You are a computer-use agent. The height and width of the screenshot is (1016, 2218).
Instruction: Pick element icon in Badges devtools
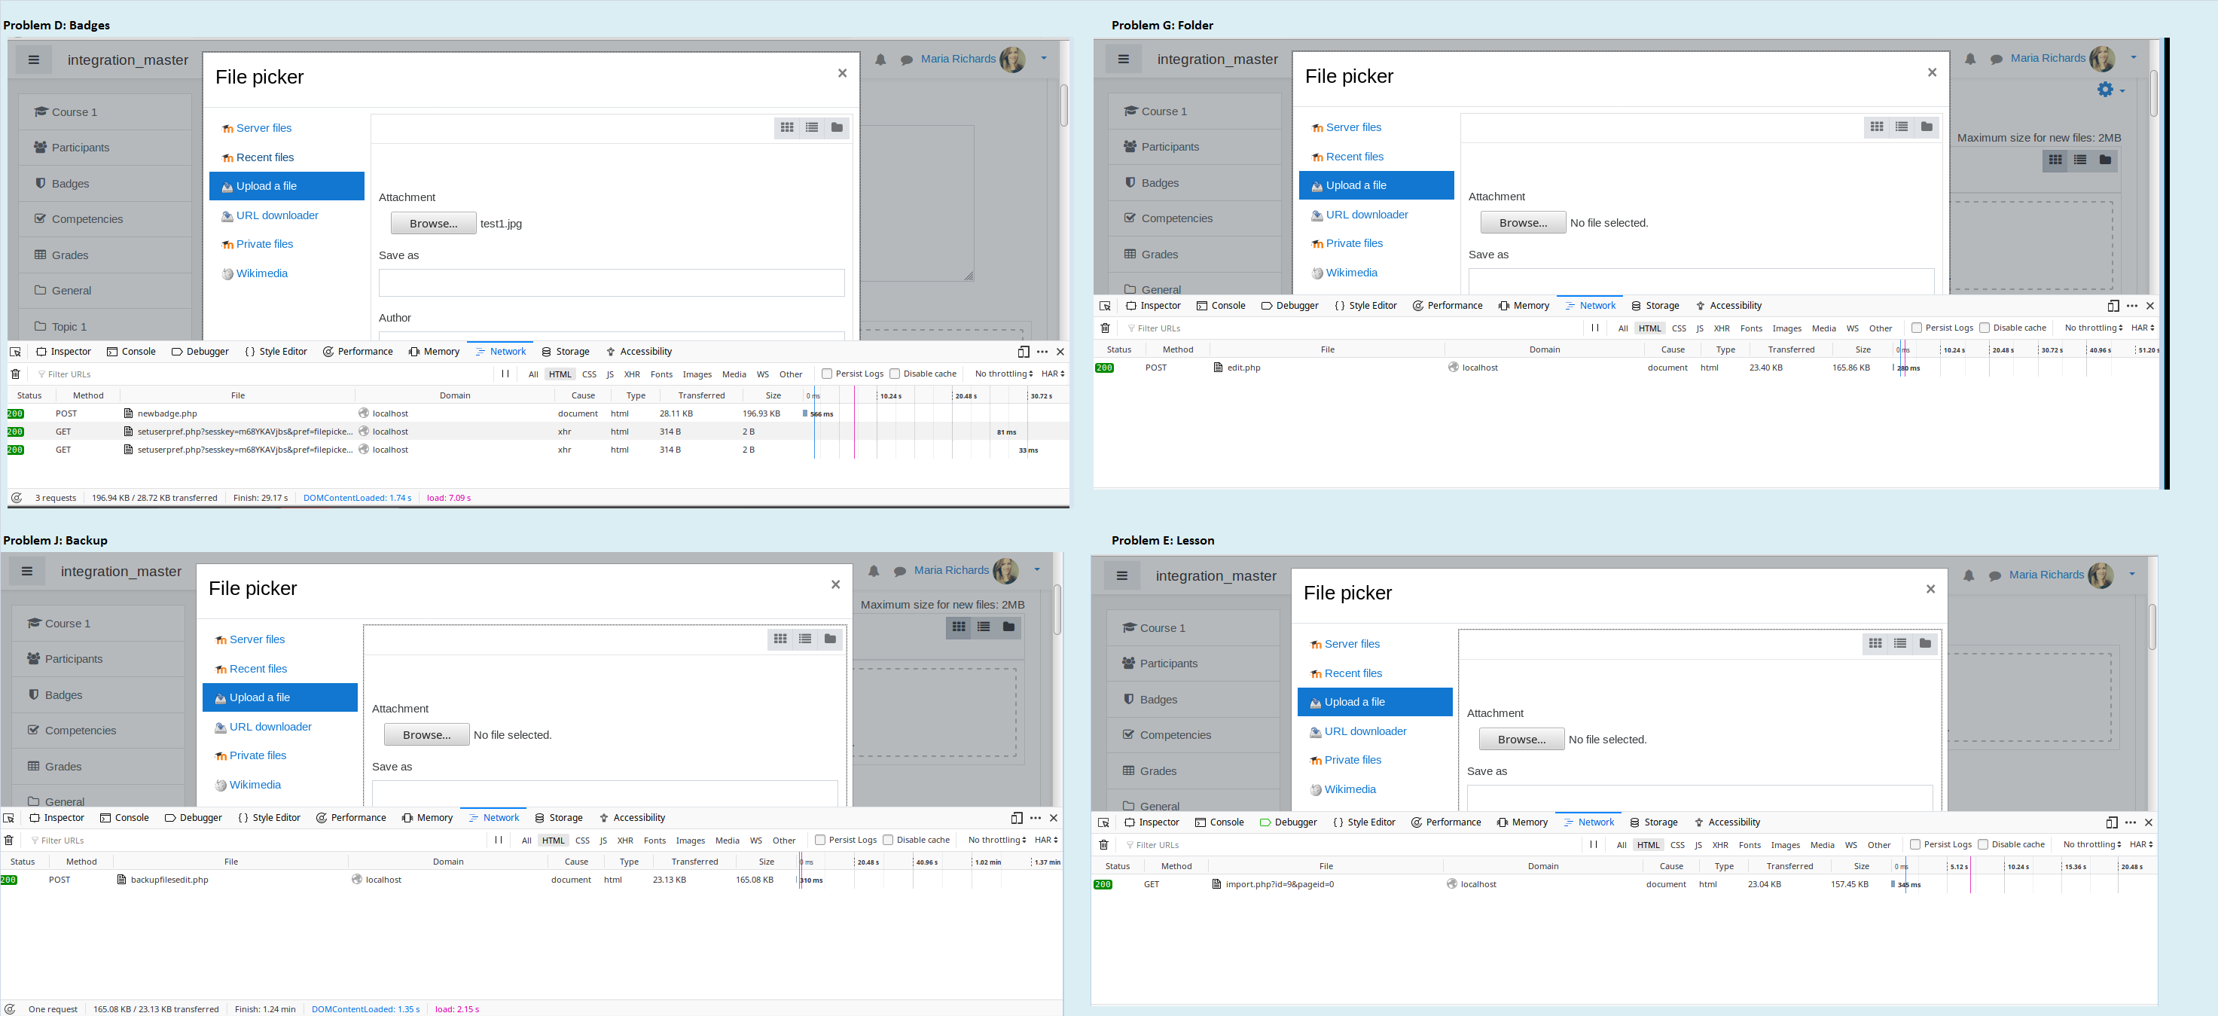point(16,351)
